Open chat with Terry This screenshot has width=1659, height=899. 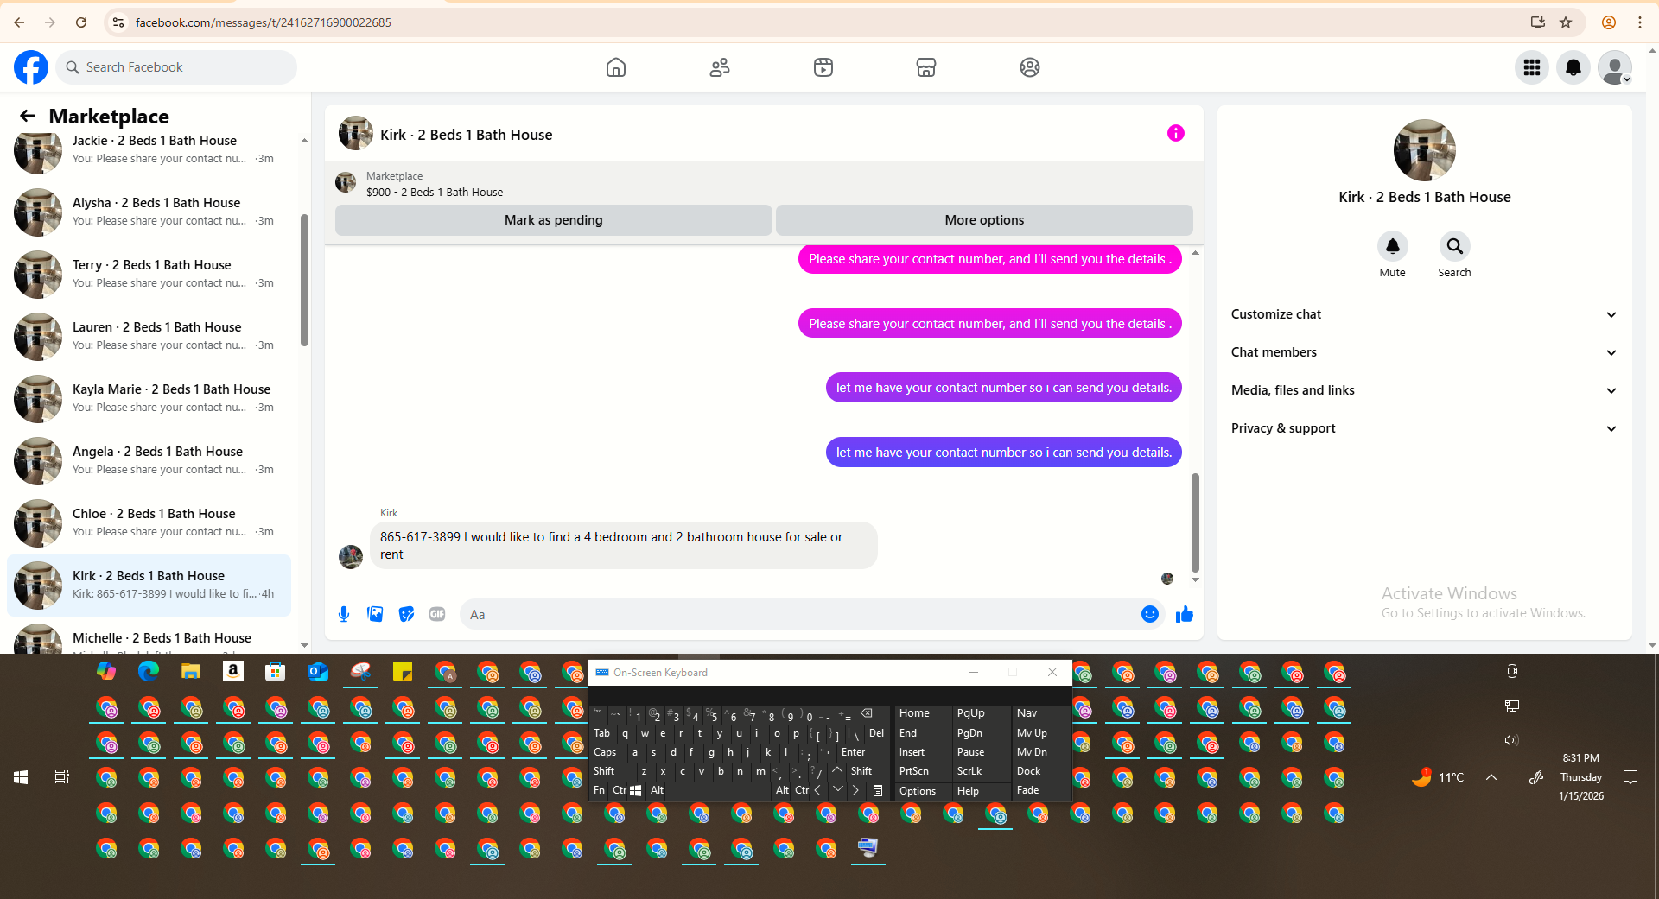(x=149, y=275)
